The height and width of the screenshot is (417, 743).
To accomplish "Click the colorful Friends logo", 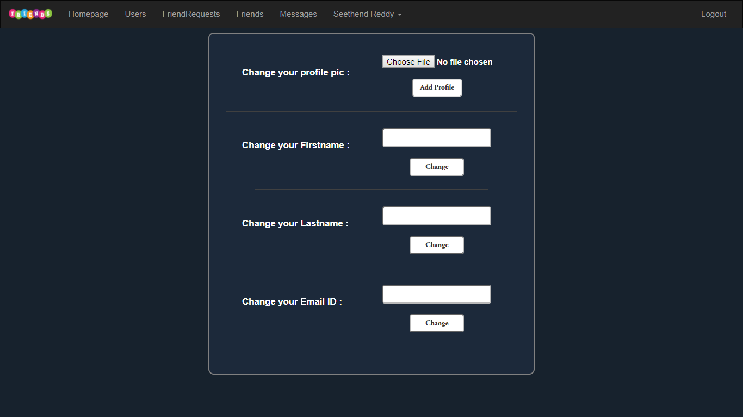I will 30,14.
